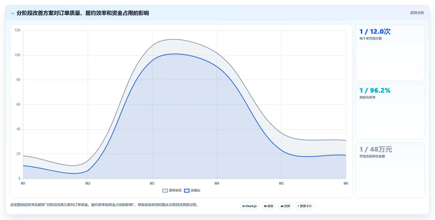The width and height of the screenshot is (435, 220).
Task: Click the M4 x-axis label
Action: click(217, 183)
